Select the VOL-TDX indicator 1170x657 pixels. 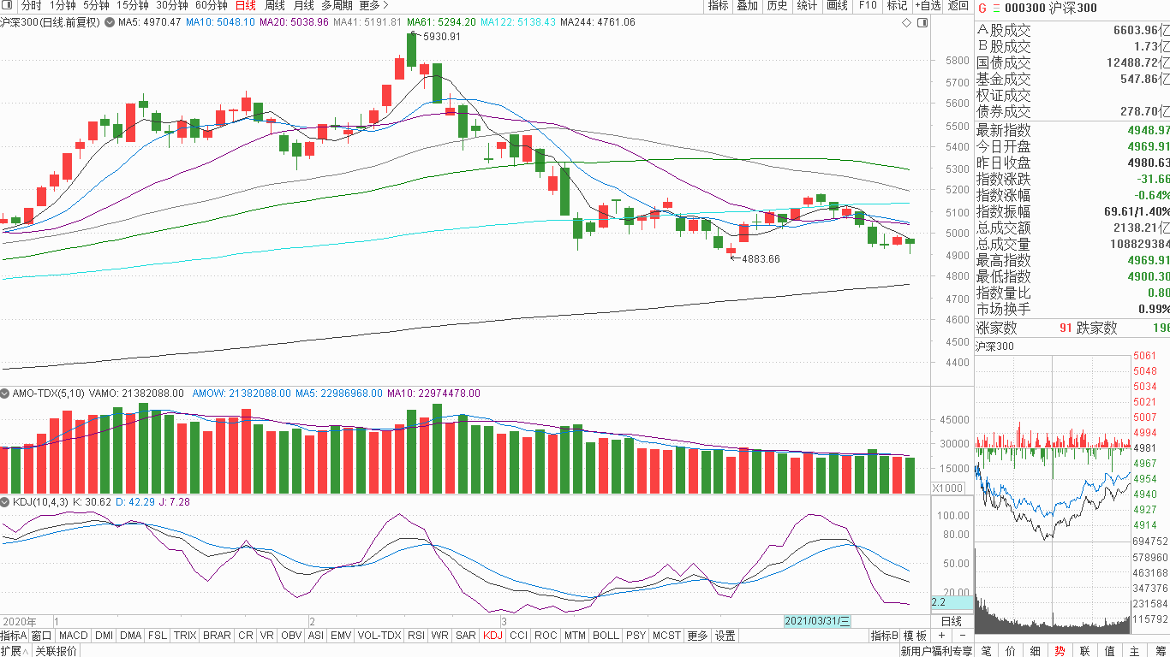click(379, 636)
